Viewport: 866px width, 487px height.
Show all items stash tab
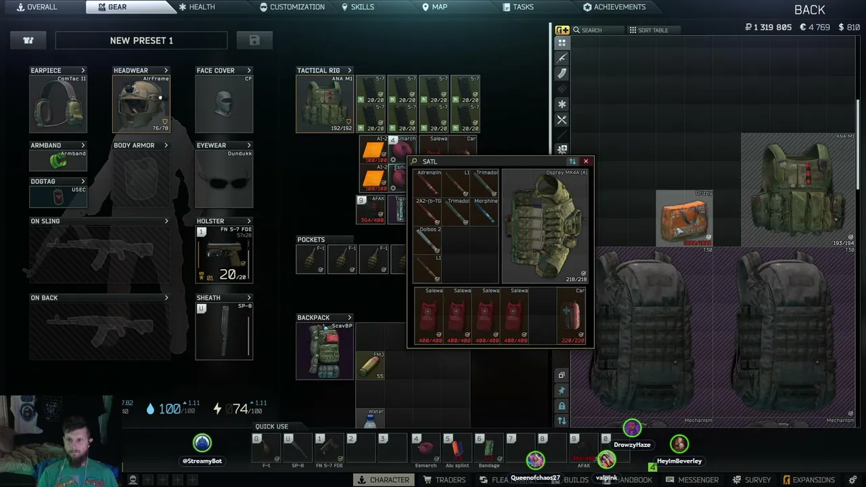[x=562, y=43]
